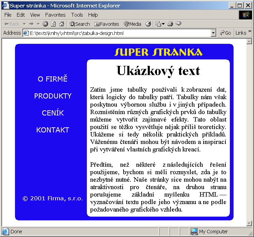
Task: Open the Media pane
Action: [132, 24]
